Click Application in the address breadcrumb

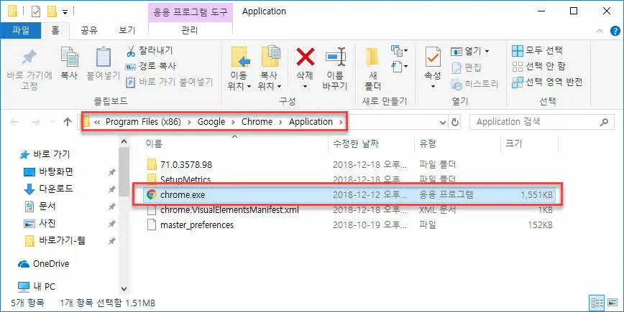[x=311, y=122]
